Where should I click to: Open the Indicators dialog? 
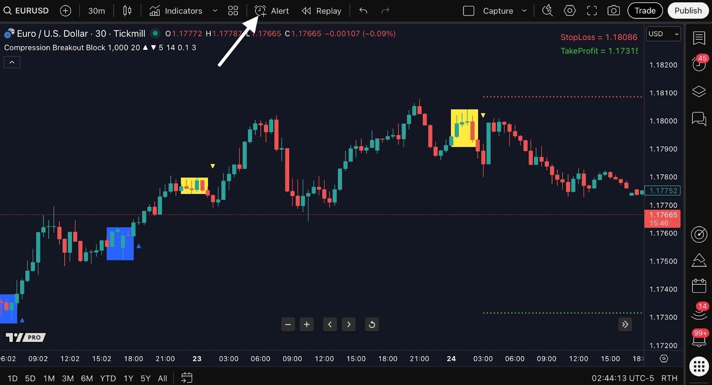coord(176,11)
